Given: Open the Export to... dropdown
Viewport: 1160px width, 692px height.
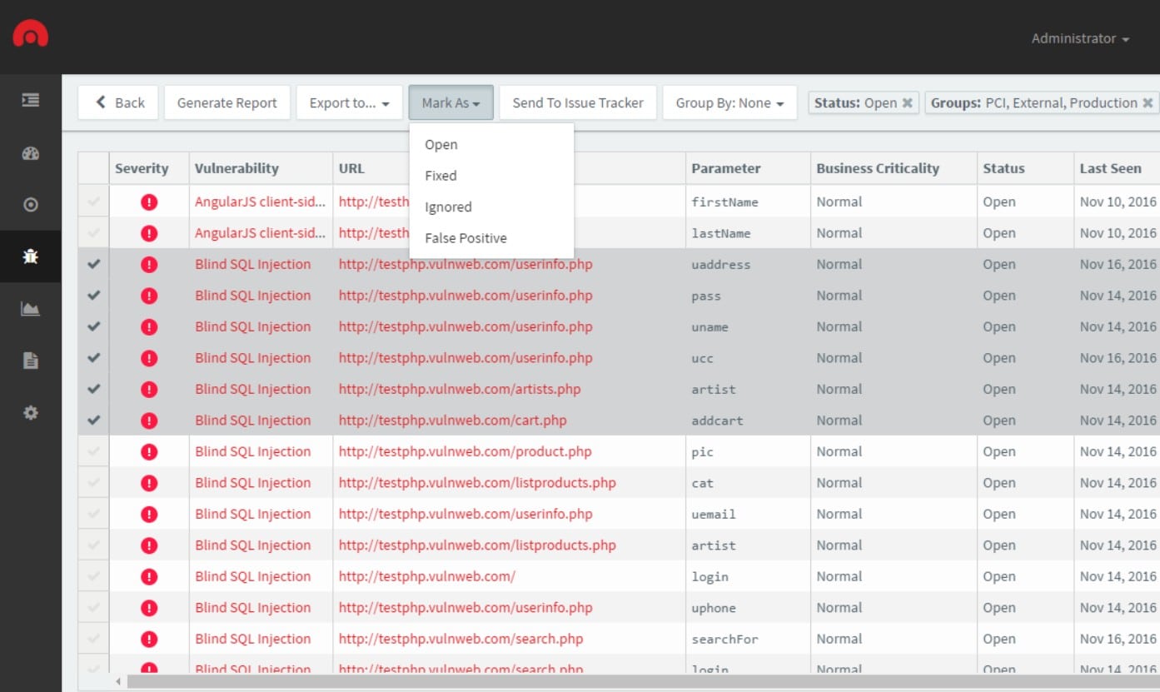Looking at the screenshot, I should pos(349,102).
